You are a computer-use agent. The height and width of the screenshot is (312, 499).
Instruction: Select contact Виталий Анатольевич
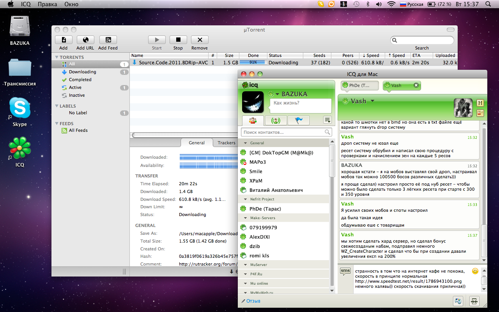[x=284, y=190]
